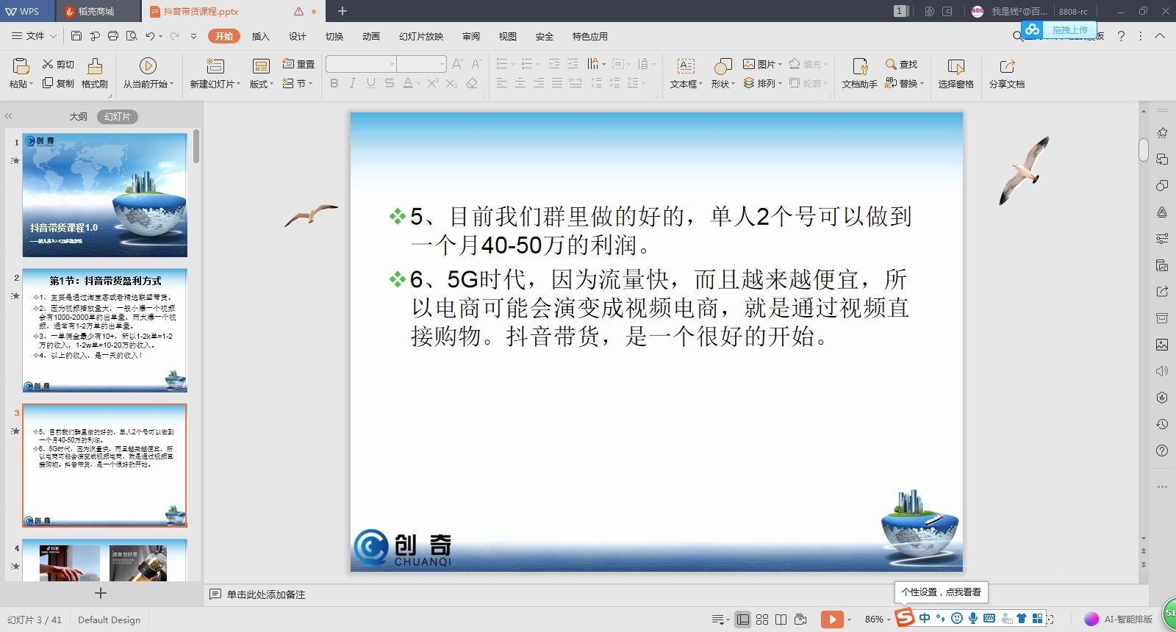
Task: Click the Paste (粘贴) clipboard icon
Action: (x=21, y=65)
